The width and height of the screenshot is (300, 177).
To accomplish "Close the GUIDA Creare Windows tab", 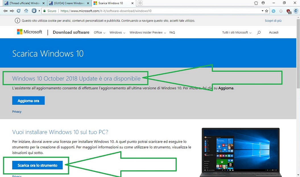I will click(88, 3).
